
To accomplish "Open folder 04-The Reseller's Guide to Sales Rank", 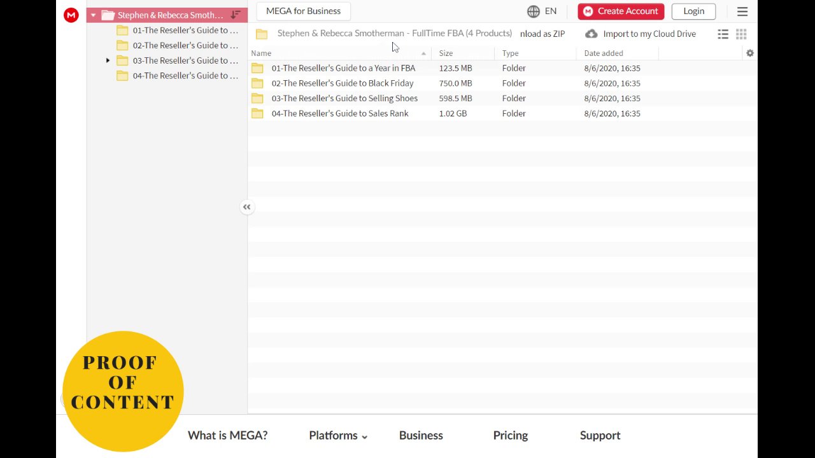I will coord(340,114).
